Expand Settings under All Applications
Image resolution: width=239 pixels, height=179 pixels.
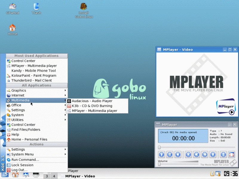(37, 110)
